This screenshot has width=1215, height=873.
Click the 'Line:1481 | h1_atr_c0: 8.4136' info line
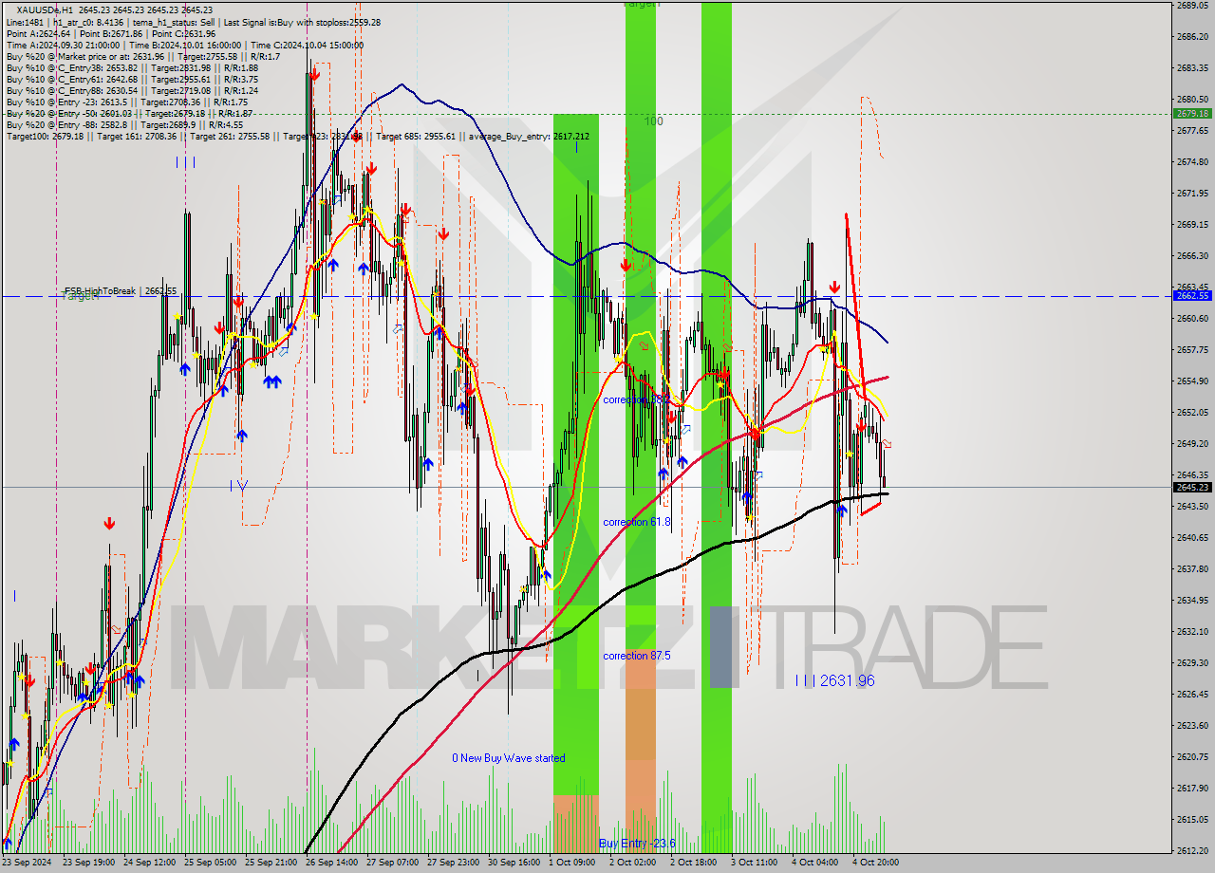pos(193,22)
